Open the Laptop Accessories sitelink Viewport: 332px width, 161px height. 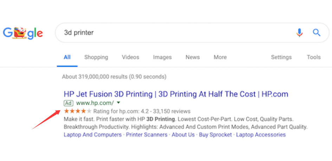tap(261, 135)
